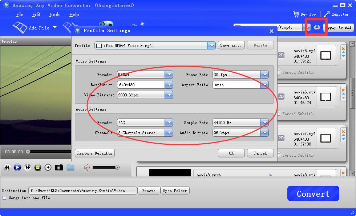This screenshot has width=356, height=216.
Task: Click the 2D badge on movie5.mp4
Action: pos(281,55)
